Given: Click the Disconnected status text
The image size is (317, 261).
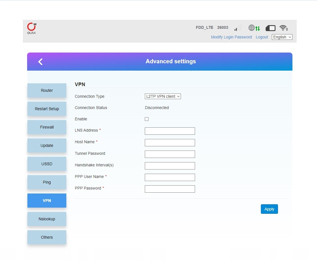Looking at the screenshot, I should 157,108.
